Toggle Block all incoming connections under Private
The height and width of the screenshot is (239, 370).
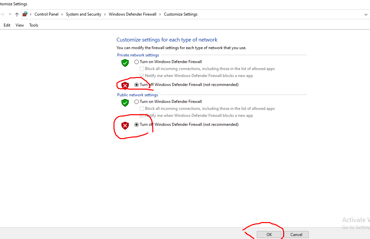tap(142, 69)
